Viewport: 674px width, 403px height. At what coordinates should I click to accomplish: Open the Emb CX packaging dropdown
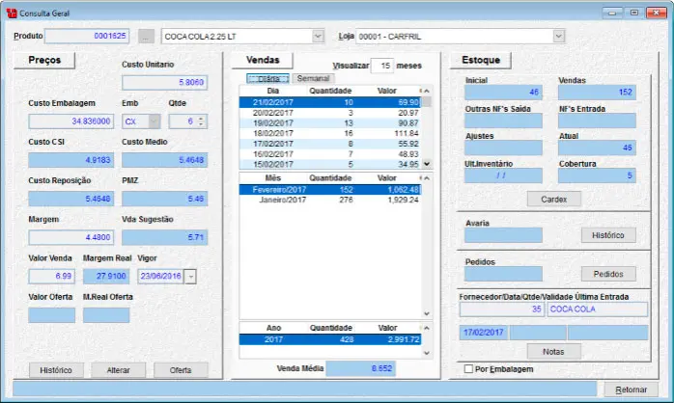point(154,121)
